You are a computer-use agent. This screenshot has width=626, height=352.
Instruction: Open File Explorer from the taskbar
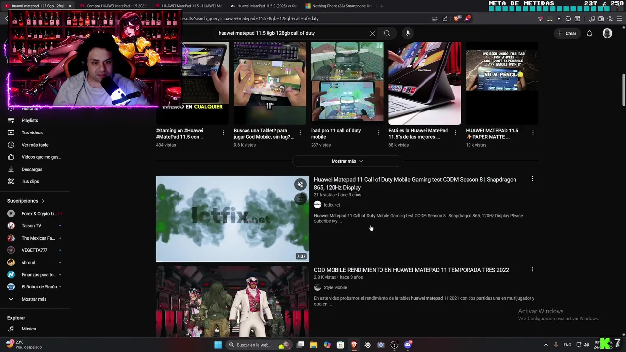coord(313,345)
